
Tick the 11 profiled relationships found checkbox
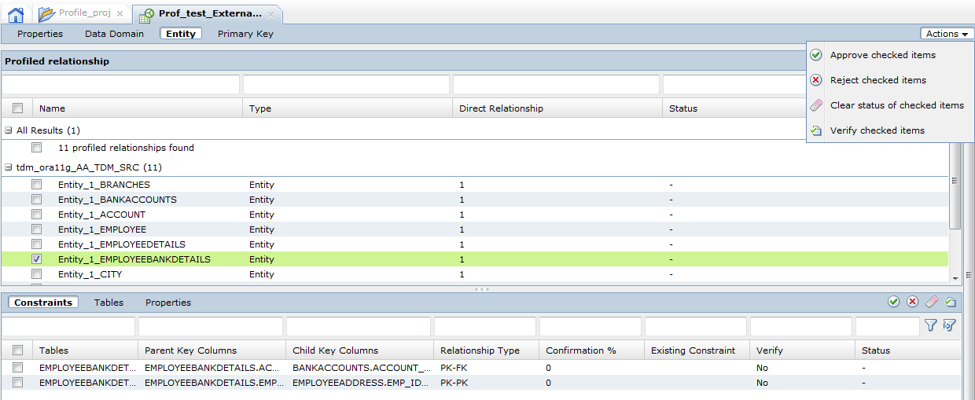click(x=37, y=148)
